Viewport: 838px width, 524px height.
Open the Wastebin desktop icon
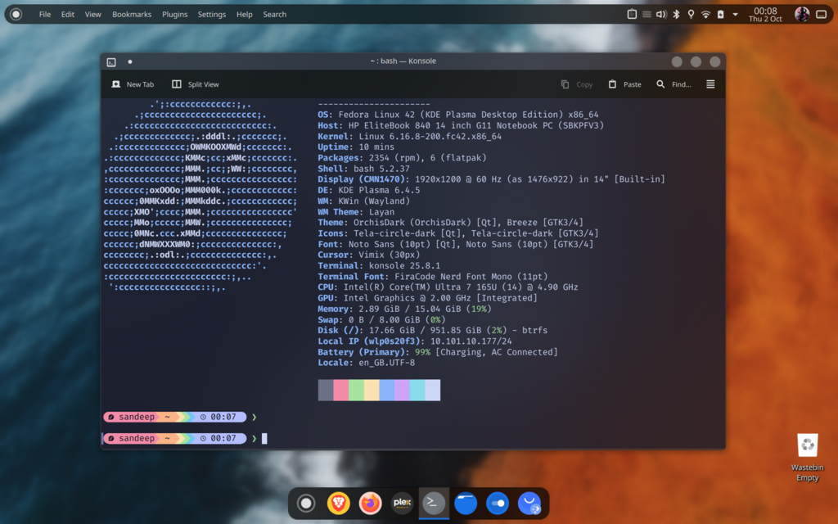click(808, 457)
